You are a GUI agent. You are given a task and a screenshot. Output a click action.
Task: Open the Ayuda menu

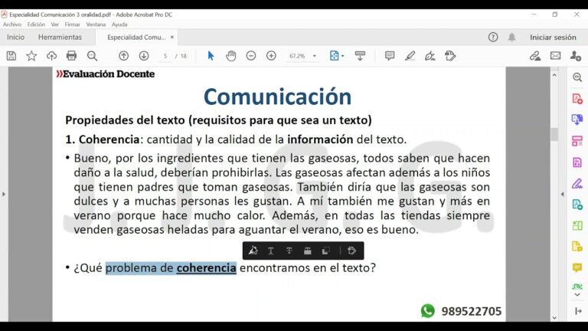coord(119,25)
